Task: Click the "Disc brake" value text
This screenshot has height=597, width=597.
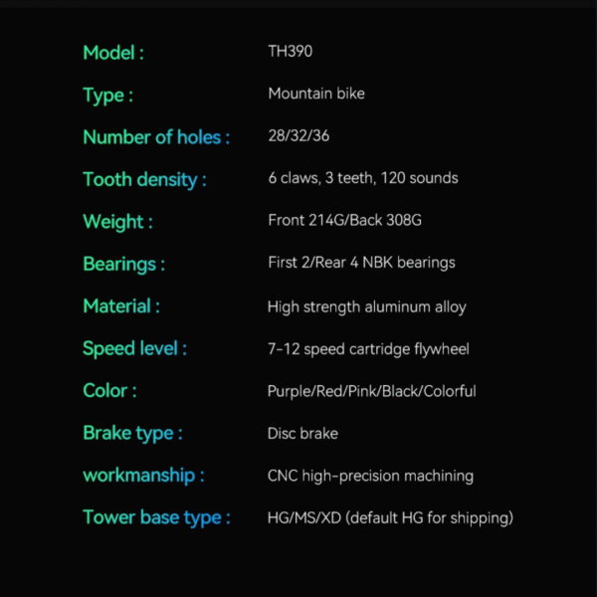Action: pos(303,434)
